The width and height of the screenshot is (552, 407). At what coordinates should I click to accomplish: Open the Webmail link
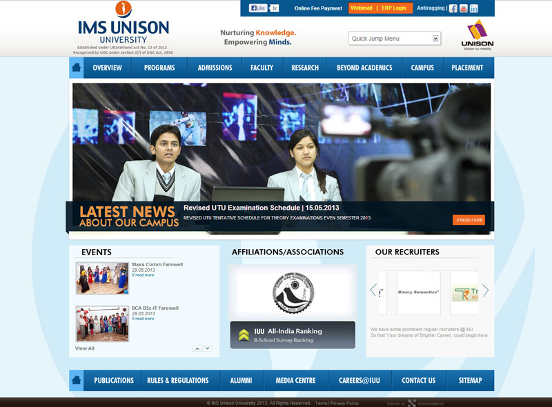(362, 8)
